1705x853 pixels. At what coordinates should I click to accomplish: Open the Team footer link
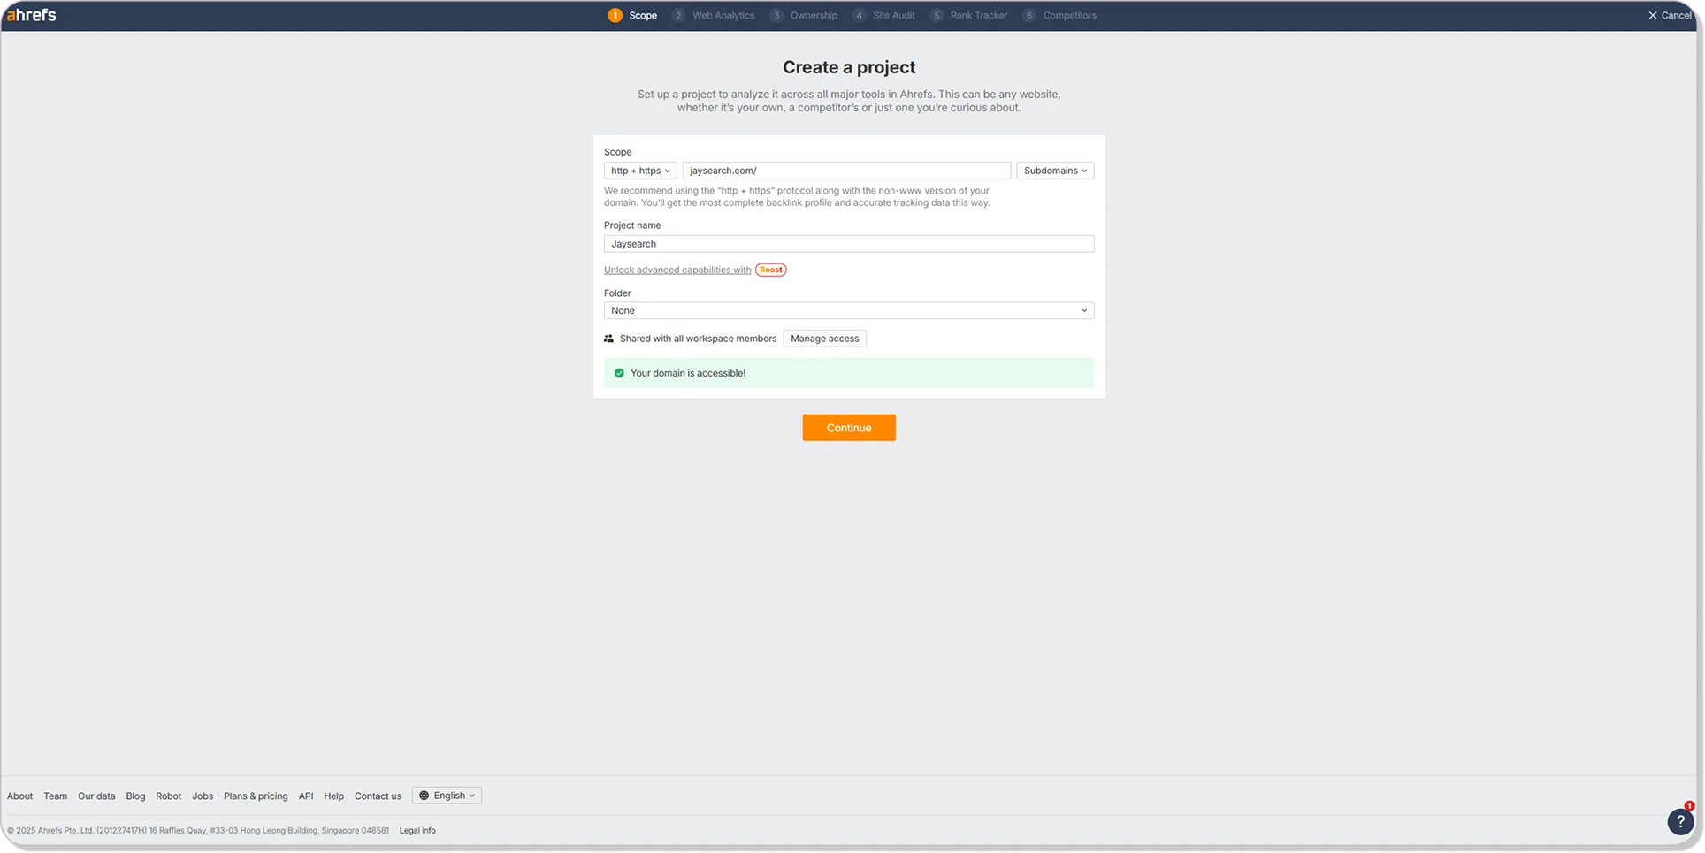pyautogui.click(x=56, y=796)
